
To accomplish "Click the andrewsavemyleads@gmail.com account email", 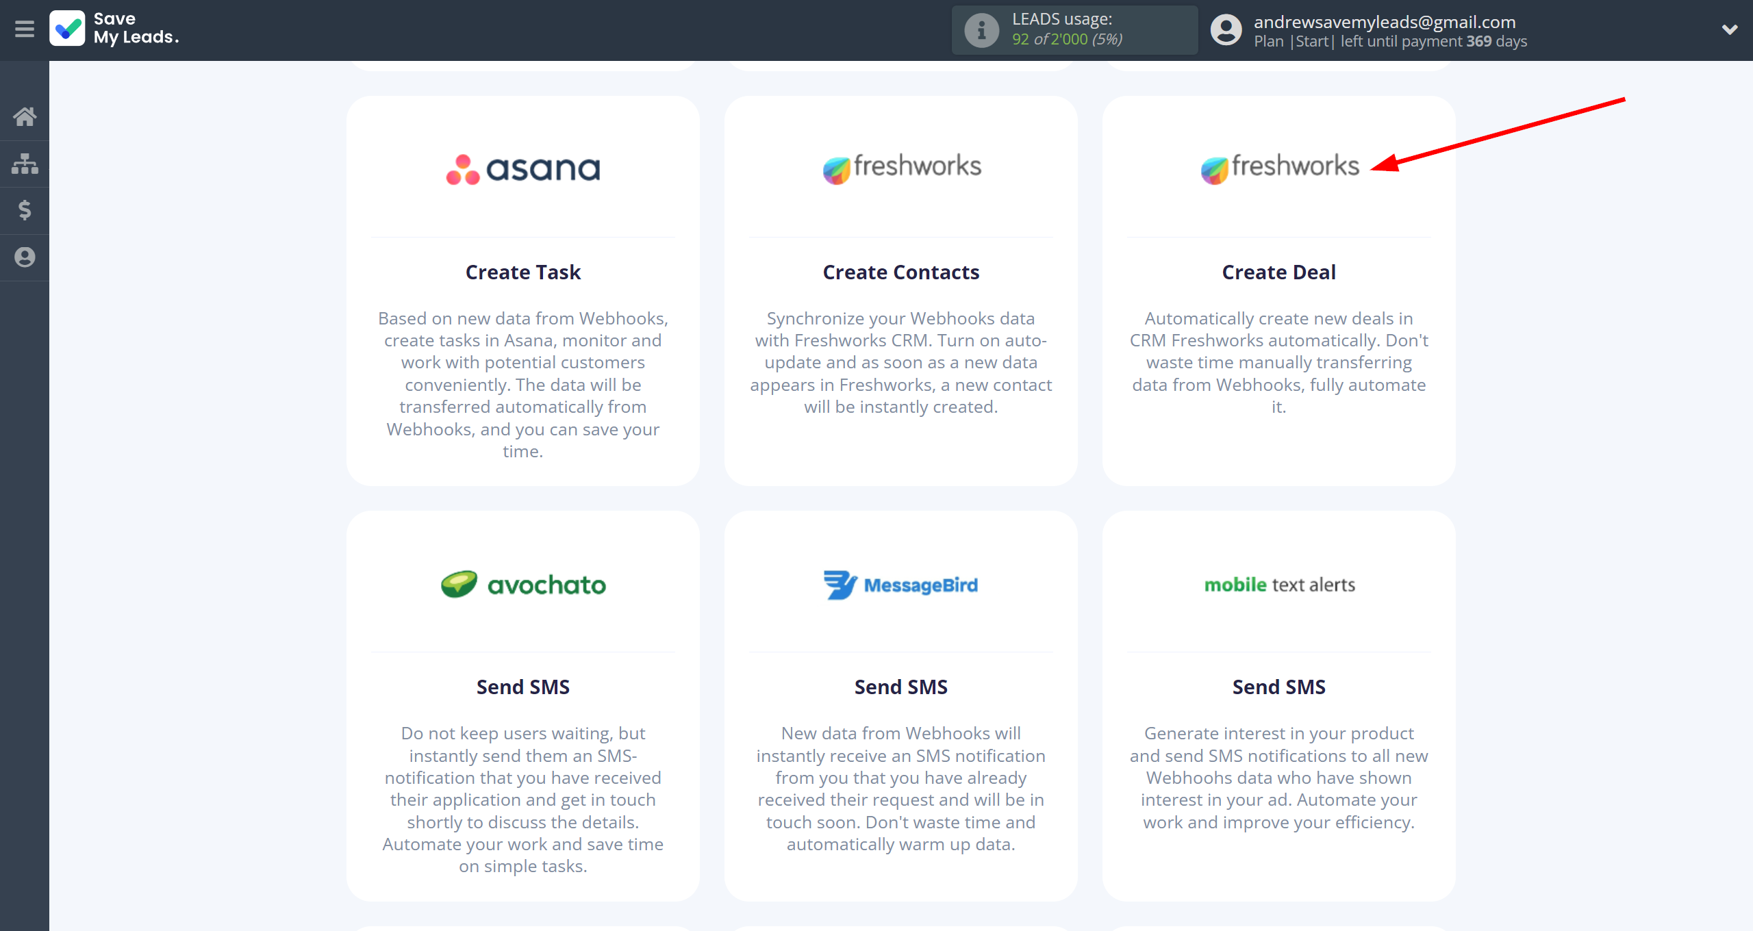I will tap(1385, 22).
